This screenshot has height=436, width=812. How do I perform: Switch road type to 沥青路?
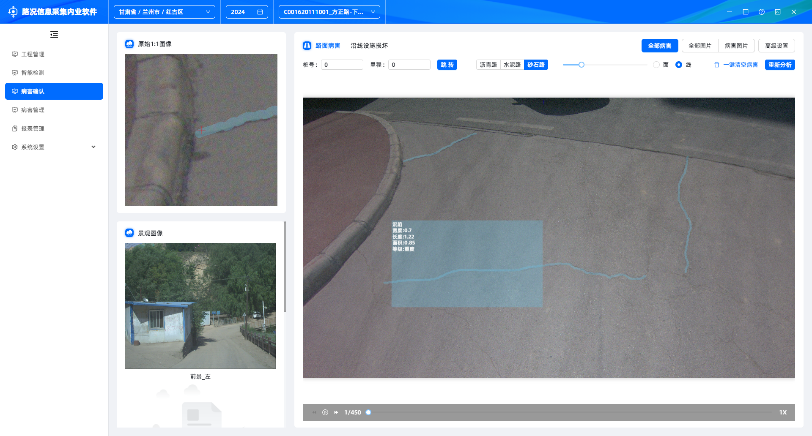(488, 65)
